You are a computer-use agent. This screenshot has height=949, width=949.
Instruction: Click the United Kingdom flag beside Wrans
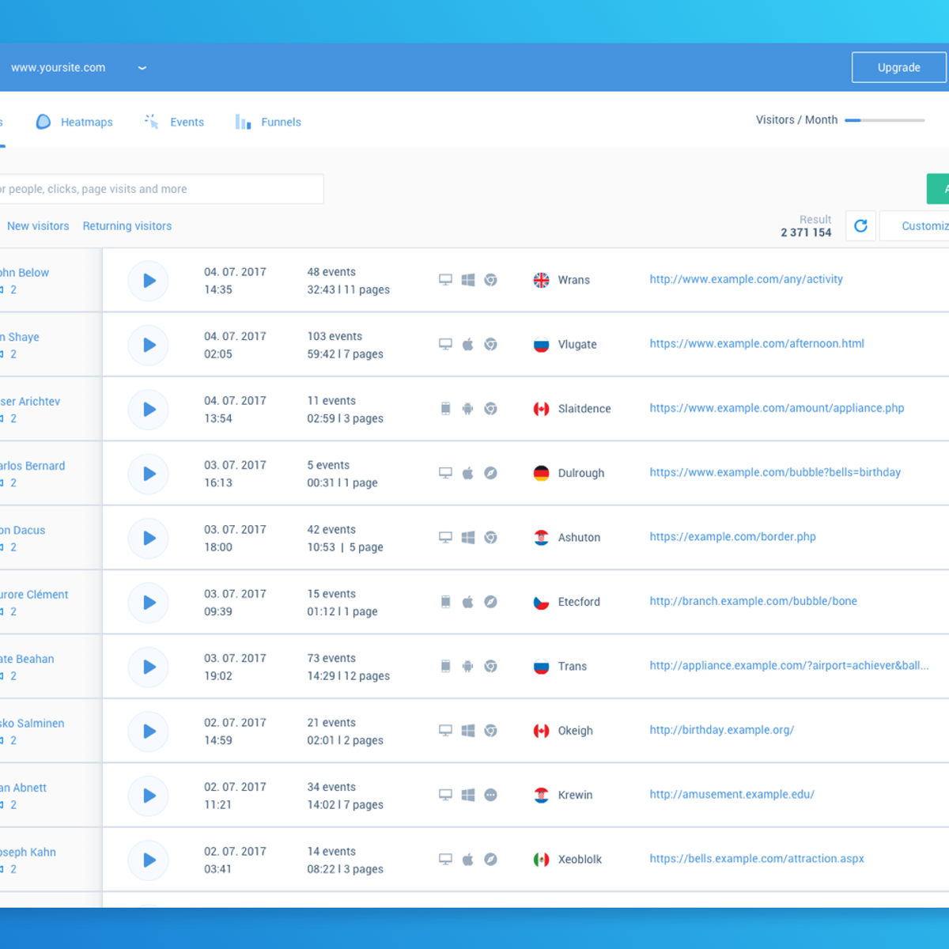click(541, 280)
